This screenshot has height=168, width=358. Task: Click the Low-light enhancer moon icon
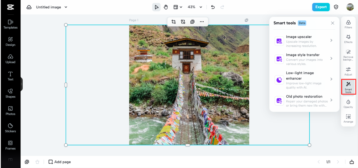coord(279,80)
